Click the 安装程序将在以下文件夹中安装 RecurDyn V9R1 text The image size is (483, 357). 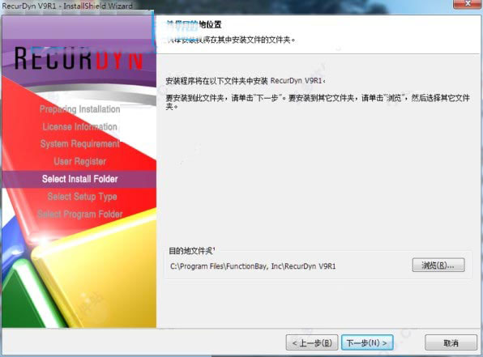tap(246, 81)
